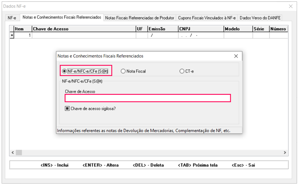Click the horizontal scrollbar right arrow

[x=285, y=153]
